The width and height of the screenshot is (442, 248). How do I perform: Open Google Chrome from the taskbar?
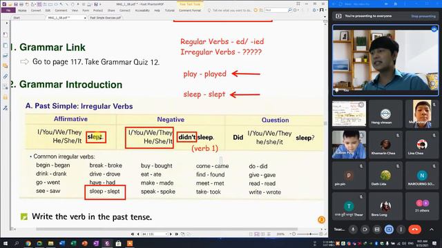coord(28,243)
